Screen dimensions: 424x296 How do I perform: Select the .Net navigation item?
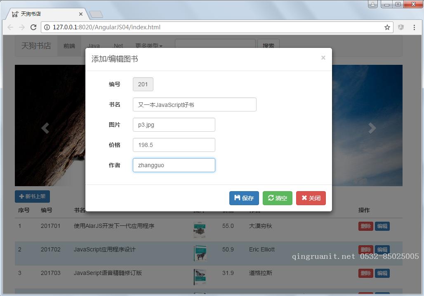pos(118,46)
